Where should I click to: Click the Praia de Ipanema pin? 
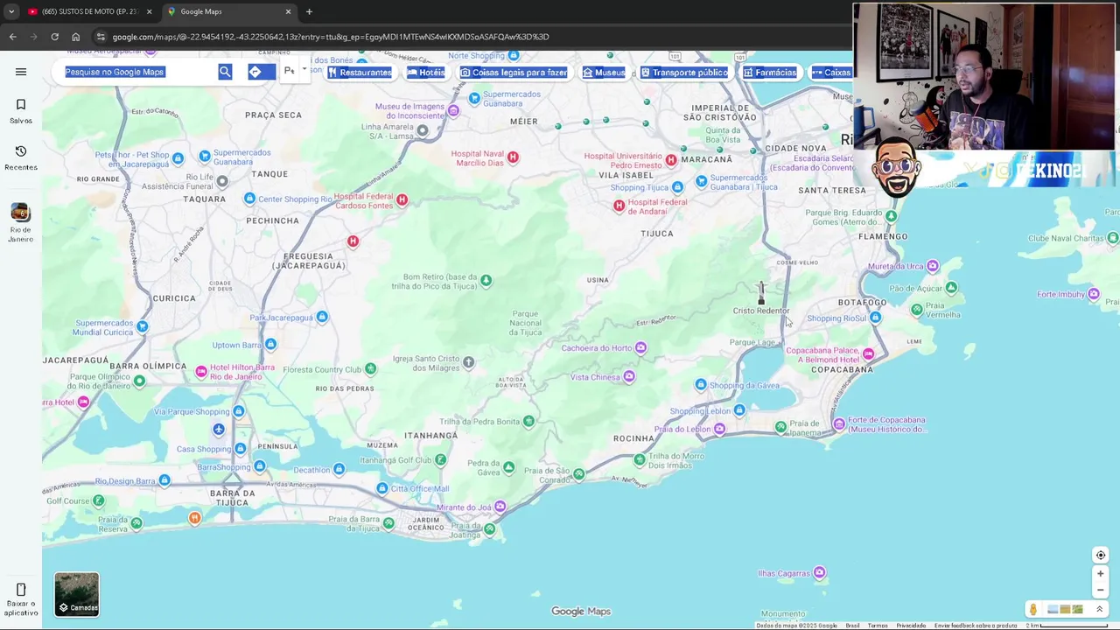click(x=780, y=427)
